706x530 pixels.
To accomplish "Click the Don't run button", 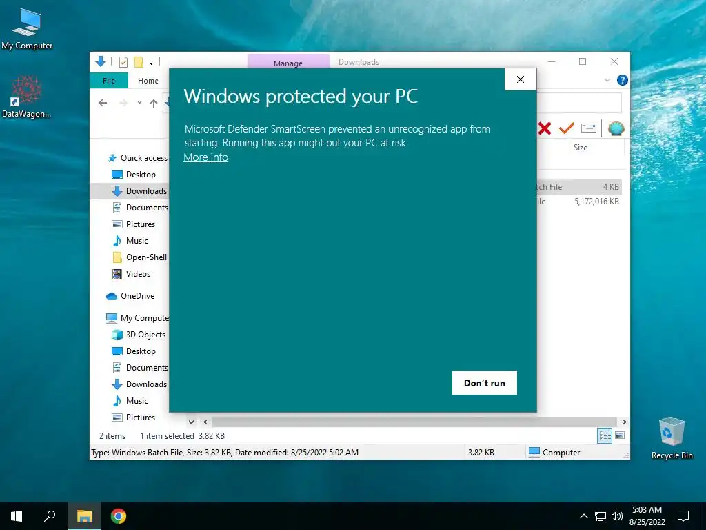I will (x=485, y=382).
